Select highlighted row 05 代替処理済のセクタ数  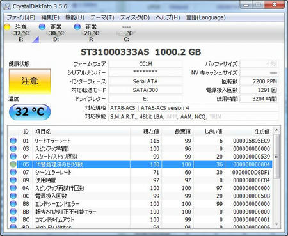pos(140,164)
